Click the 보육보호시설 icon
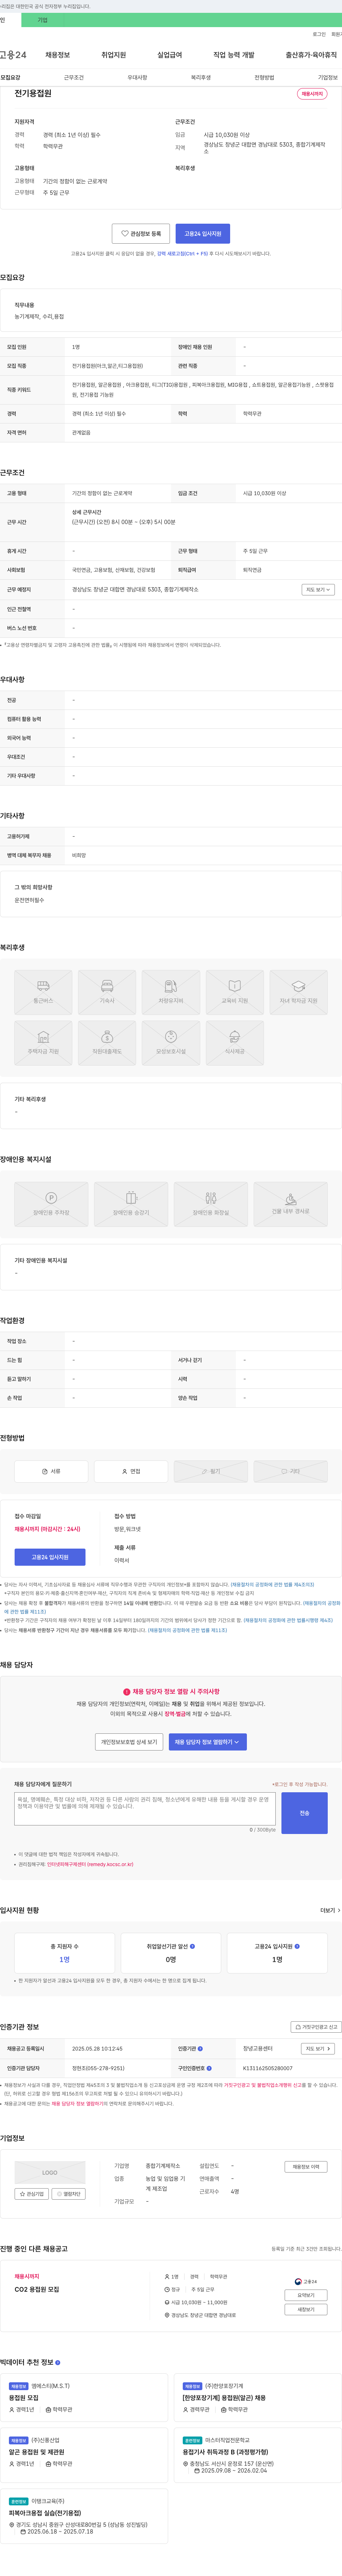The height and width of the screenshot is (2576, 342). [171, 1043]
